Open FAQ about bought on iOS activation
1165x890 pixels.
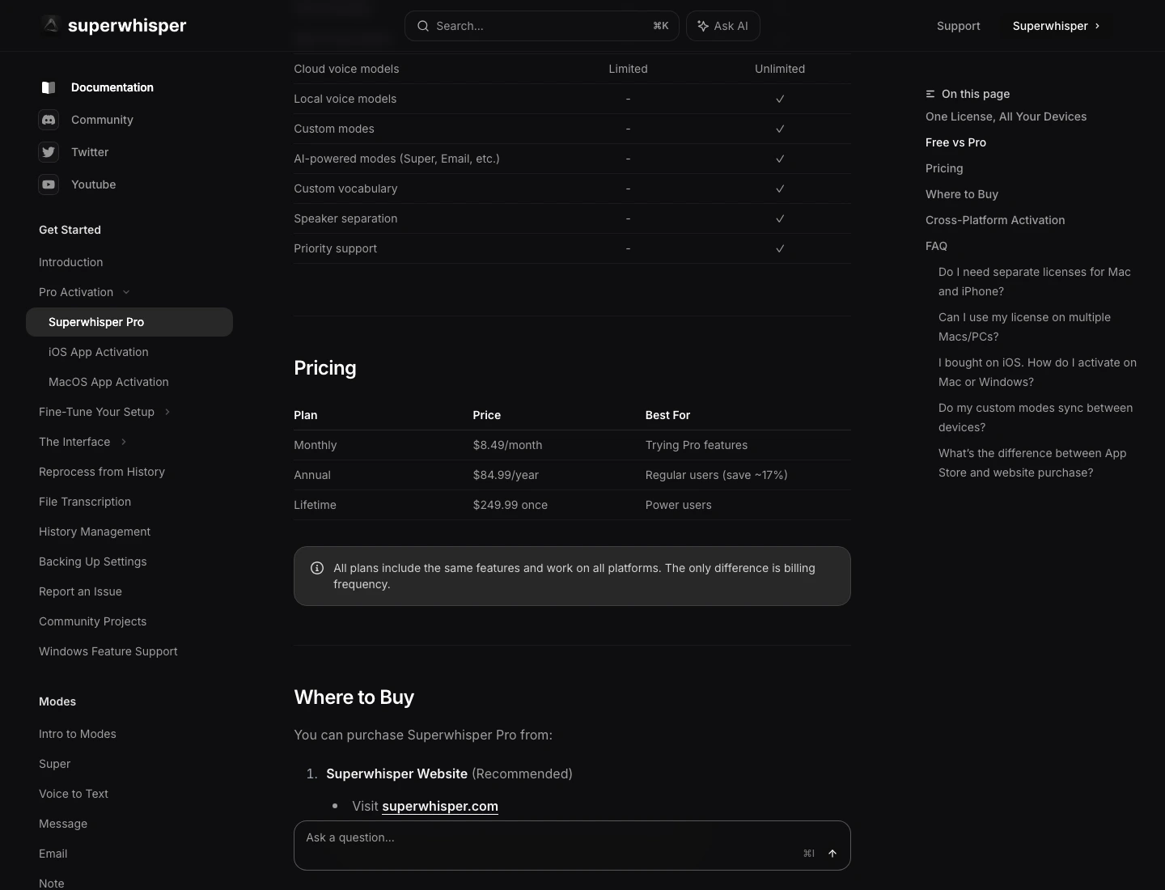(1037, 372)
